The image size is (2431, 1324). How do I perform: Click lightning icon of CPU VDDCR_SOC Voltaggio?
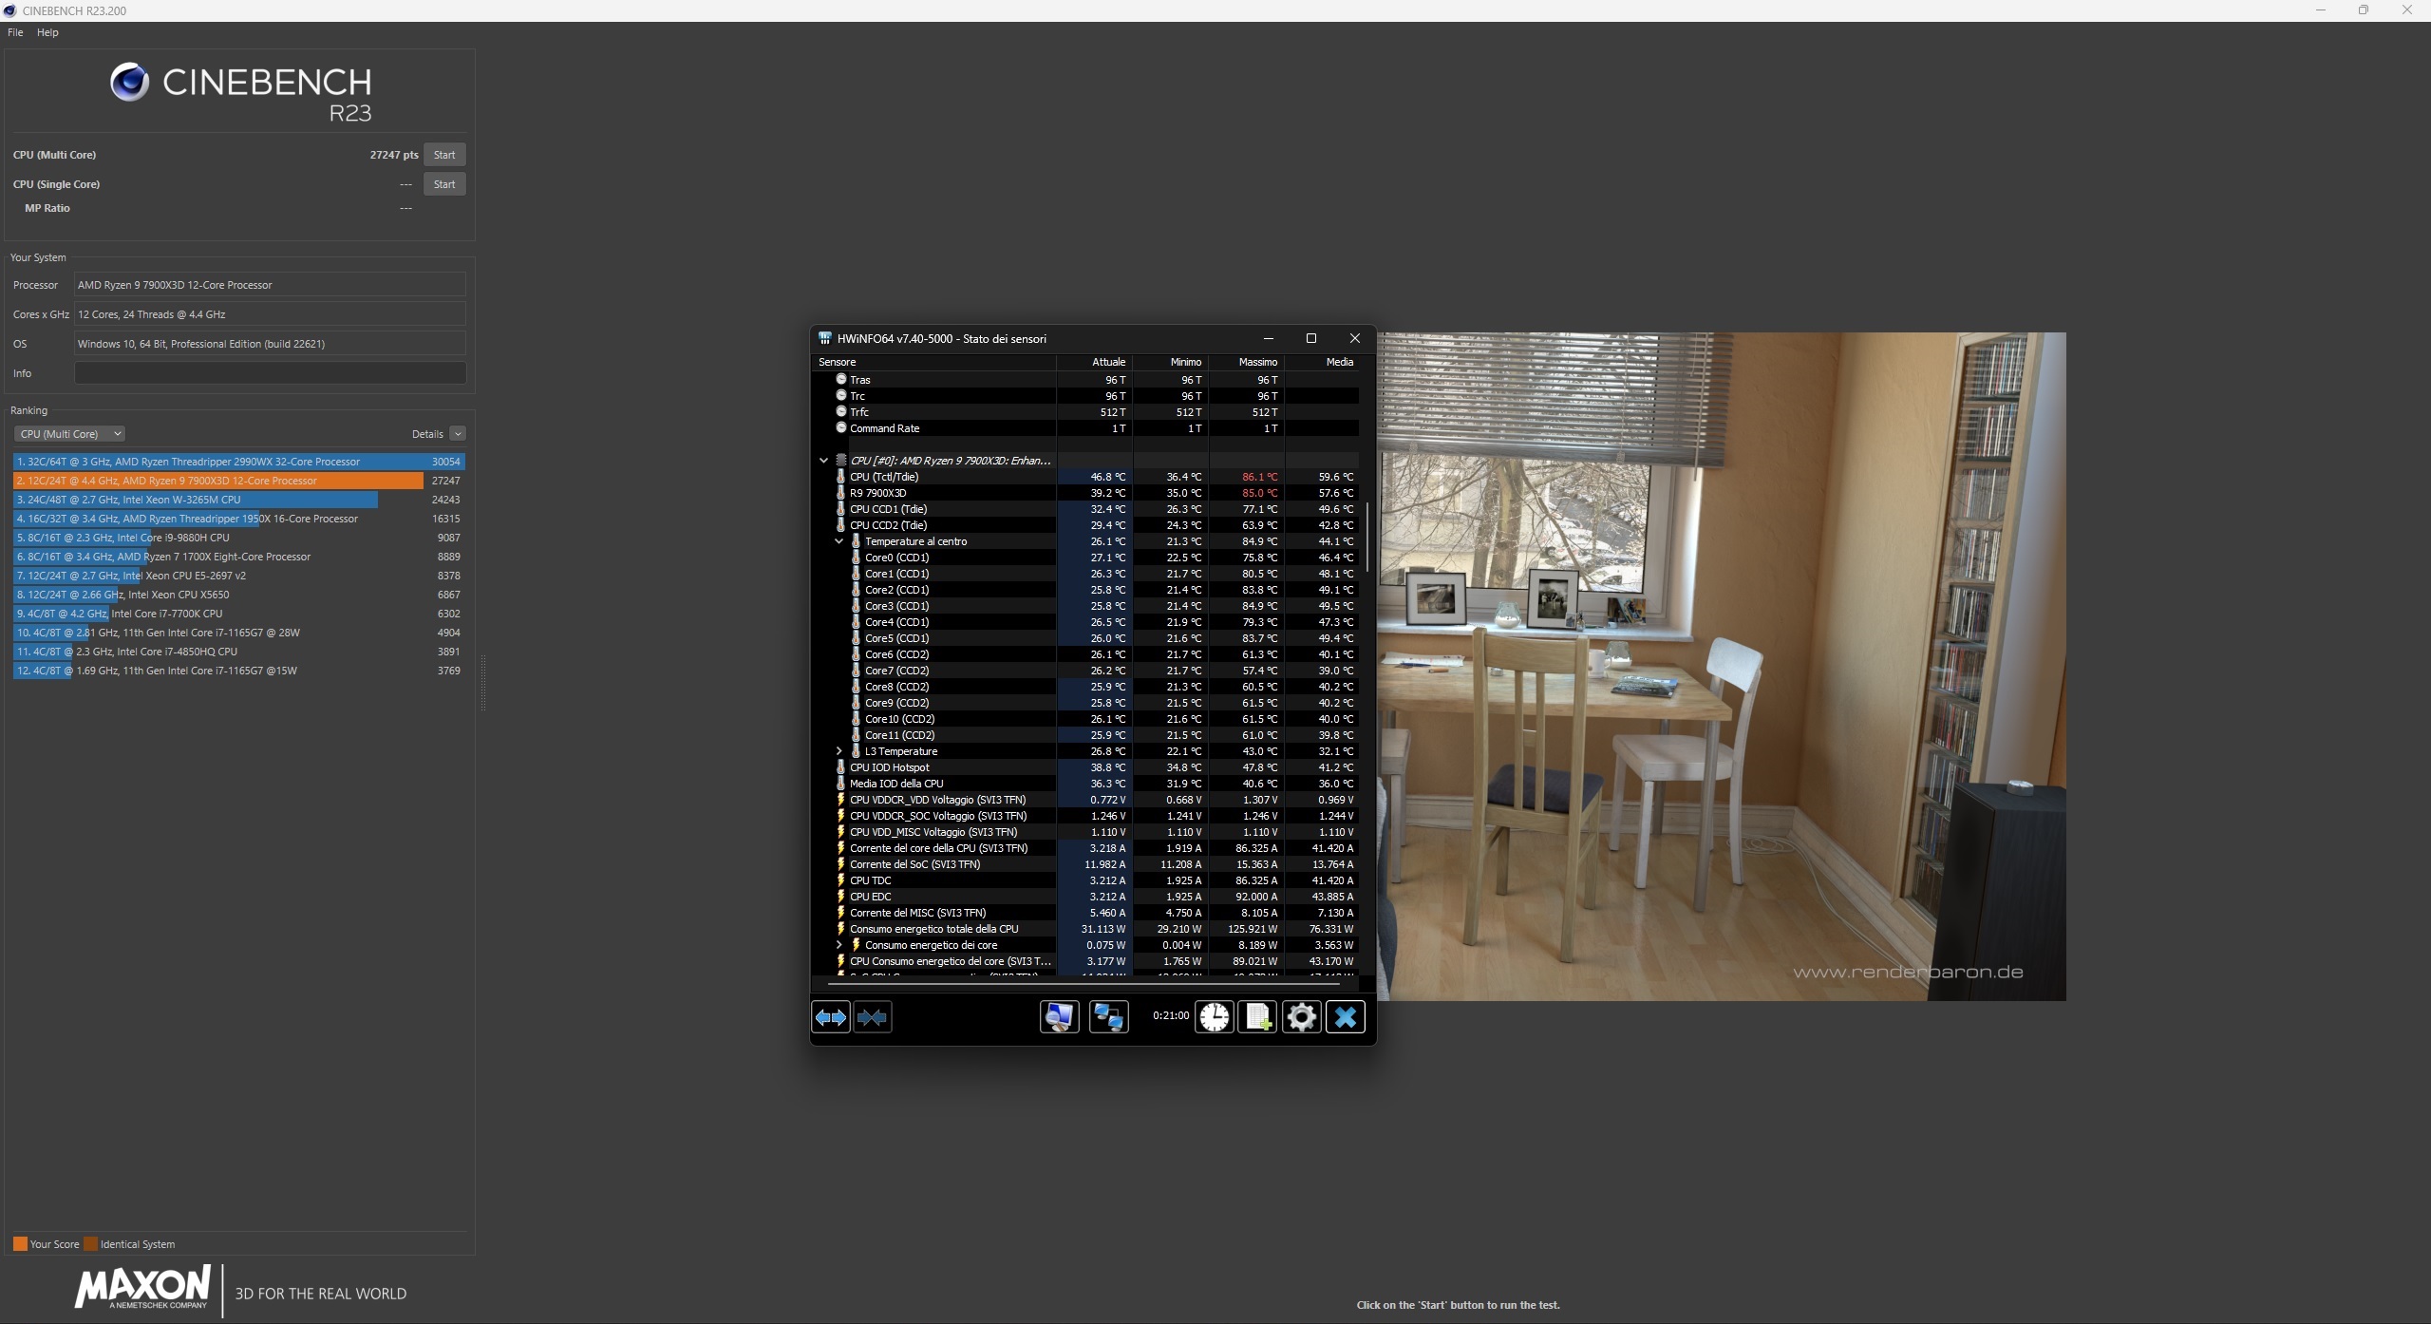[840, 816]
